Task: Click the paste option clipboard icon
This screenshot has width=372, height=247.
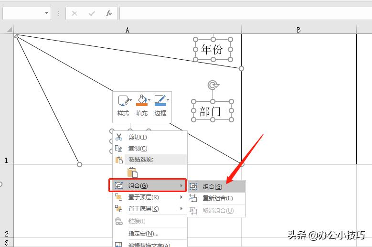Action: [132, 172]
